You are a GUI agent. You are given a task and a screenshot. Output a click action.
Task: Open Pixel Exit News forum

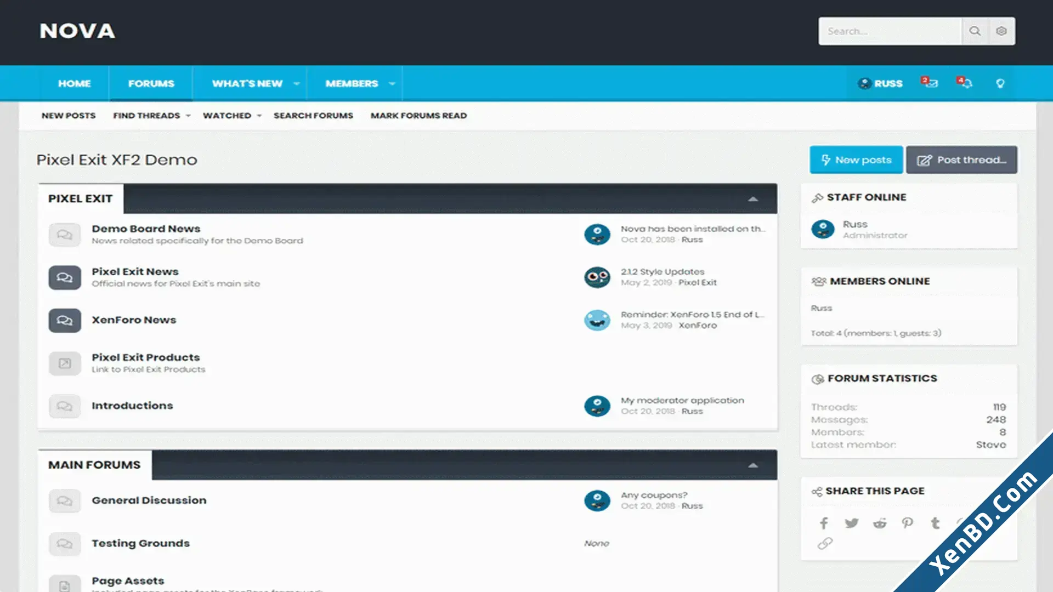[x=135, y=271]
